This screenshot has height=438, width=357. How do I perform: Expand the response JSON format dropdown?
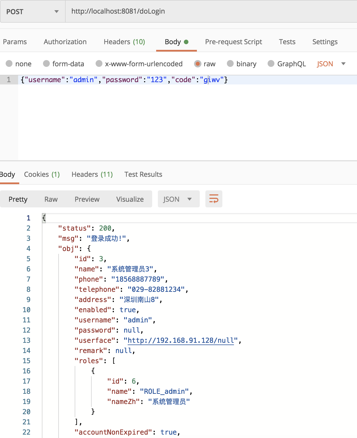point(178,199)
